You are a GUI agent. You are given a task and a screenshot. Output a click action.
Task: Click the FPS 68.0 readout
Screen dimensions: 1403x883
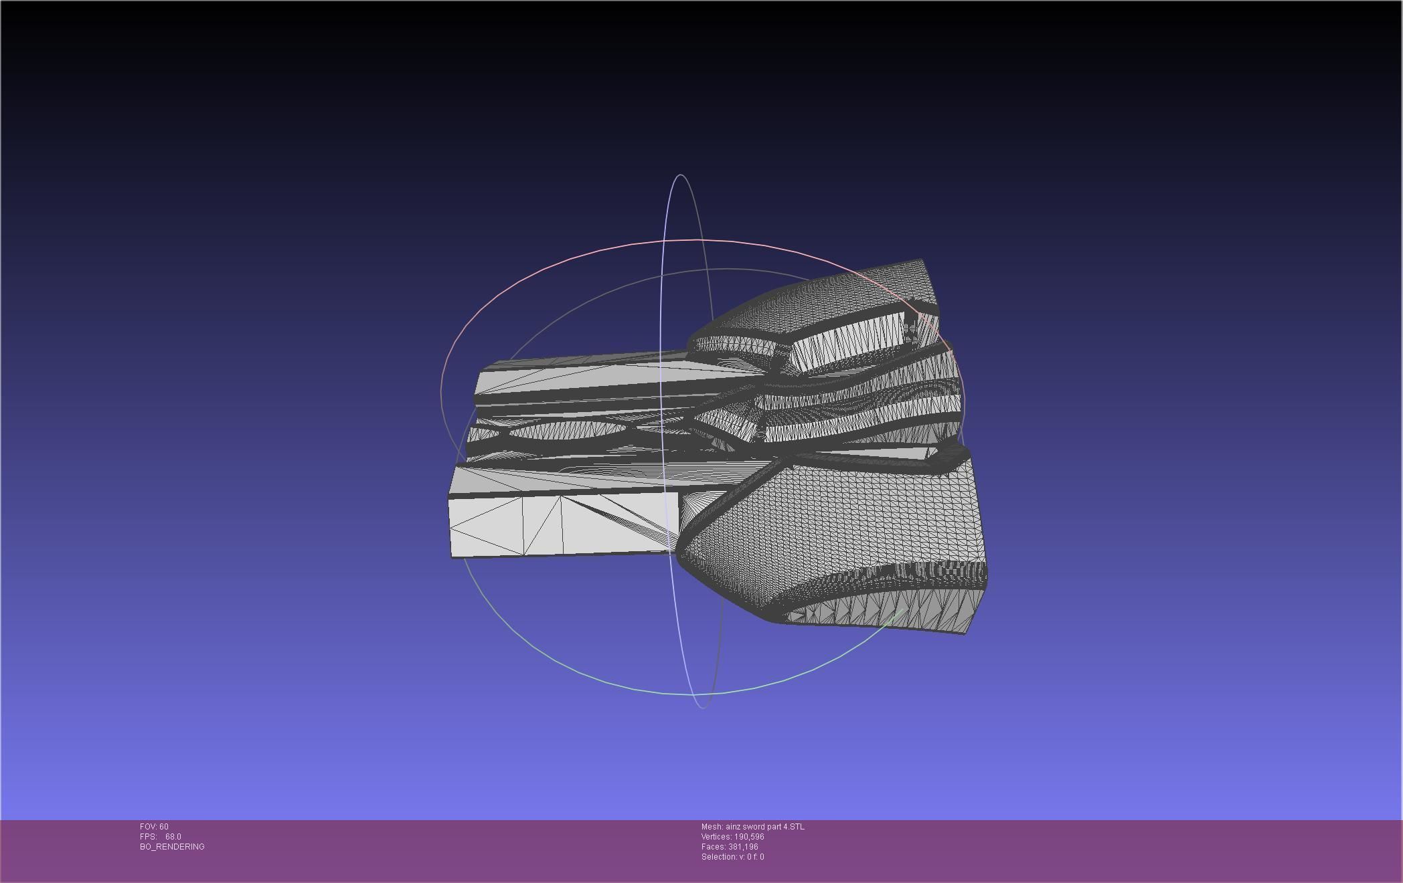[161, 837]
